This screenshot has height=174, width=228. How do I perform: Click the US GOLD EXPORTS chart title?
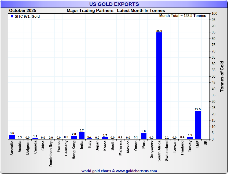tap(114, 4)
